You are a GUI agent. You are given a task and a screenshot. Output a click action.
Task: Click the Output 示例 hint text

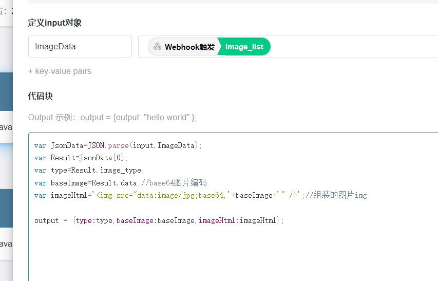(112, 118)
